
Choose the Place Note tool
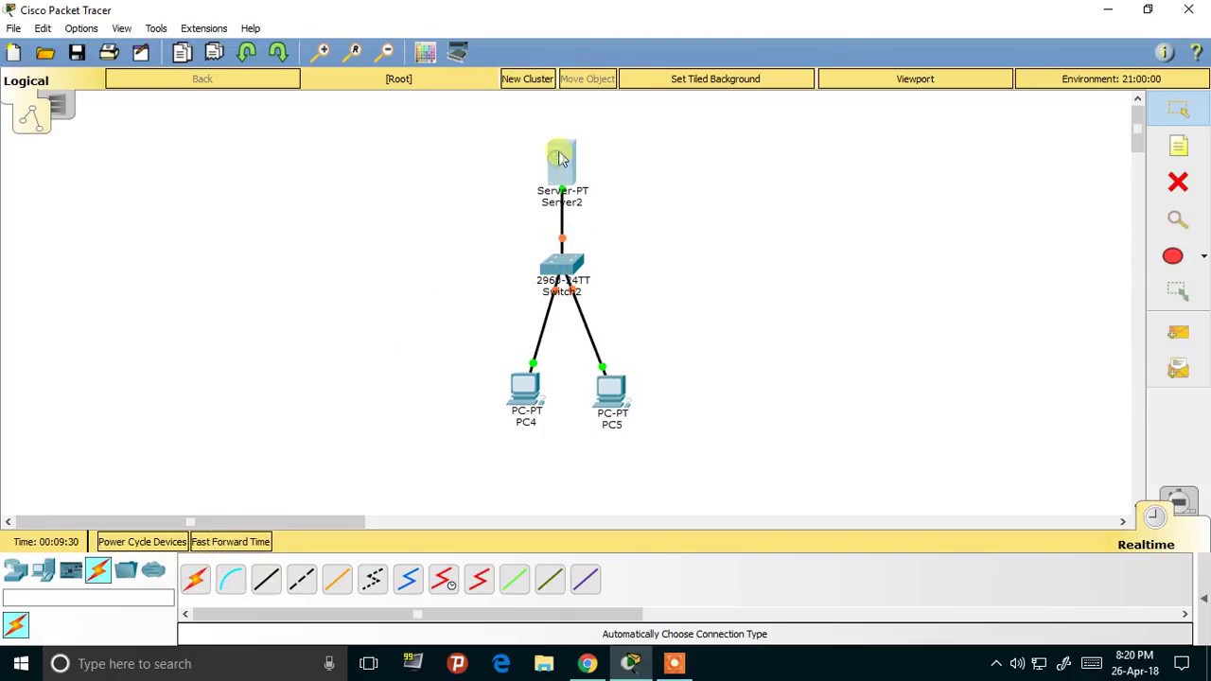click(1178, 146)
